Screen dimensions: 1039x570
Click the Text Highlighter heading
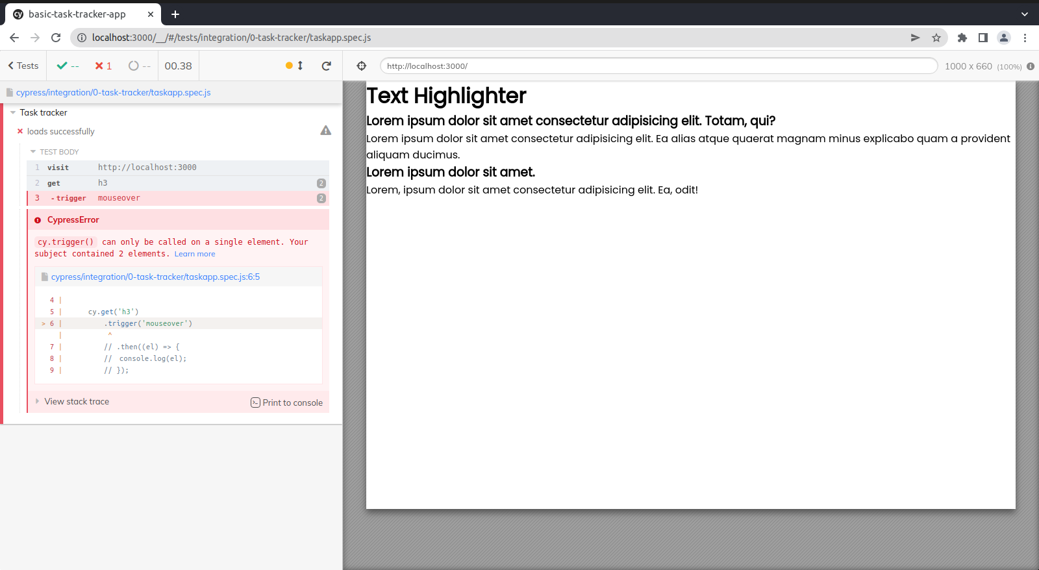tap(446, 96)
